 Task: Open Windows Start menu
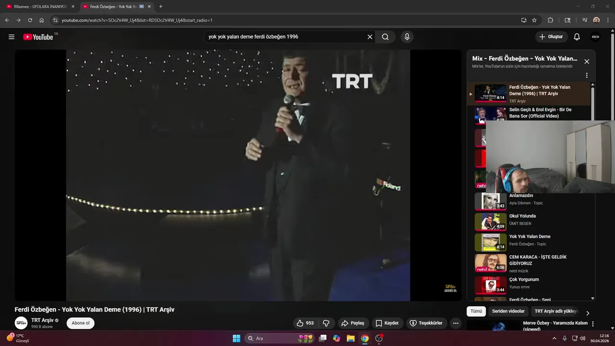(236, 338)
